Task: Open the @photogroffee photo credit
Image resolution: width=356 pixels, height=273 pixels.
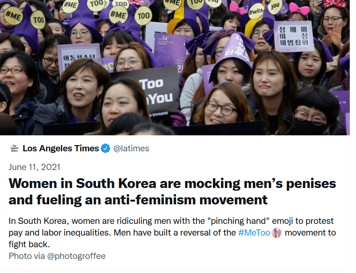Action: (76, 256)
